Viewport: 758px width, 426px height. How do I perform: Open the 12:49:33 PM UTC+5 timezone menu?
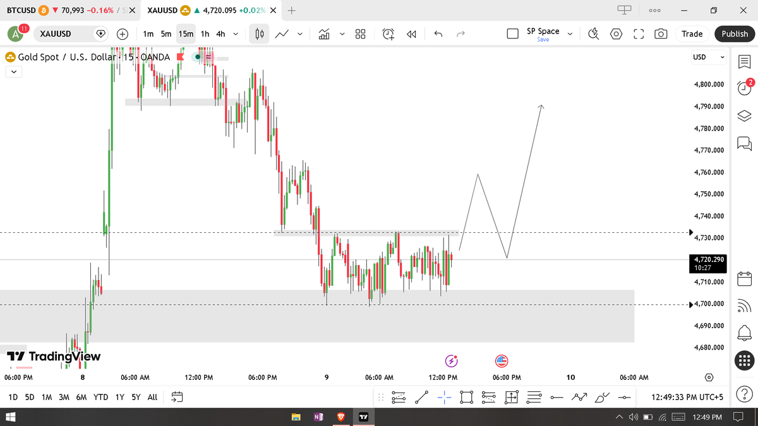pyautogui.click(x=687, y=397)
